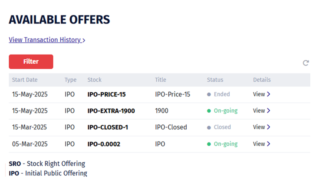
Task: Click the Status column header
Action: pos(215,80)
